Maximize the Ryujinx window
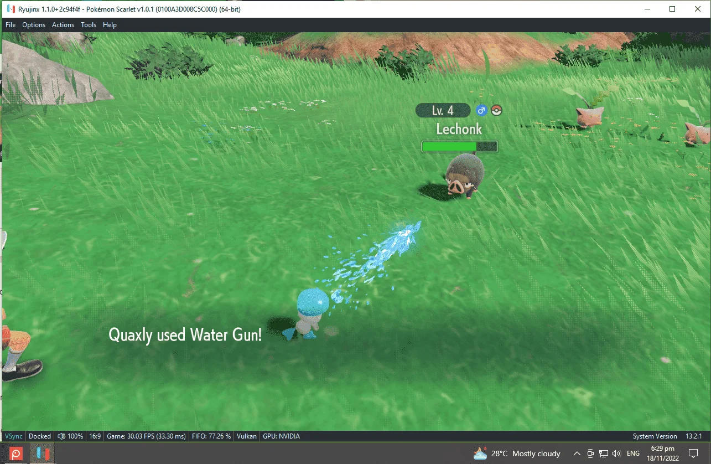This screenshot has width=711, height=464. (672, 9)
